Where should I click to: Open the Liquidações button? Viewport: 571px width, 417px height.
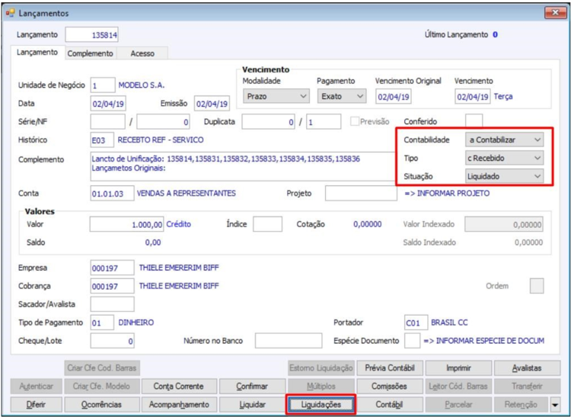pos(321,405)
